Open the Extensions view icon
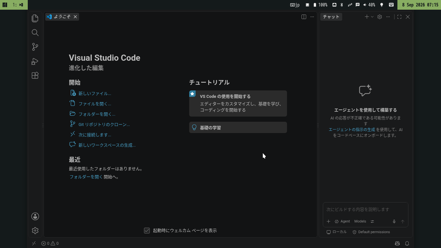The image size is (441, 248). 35,75
